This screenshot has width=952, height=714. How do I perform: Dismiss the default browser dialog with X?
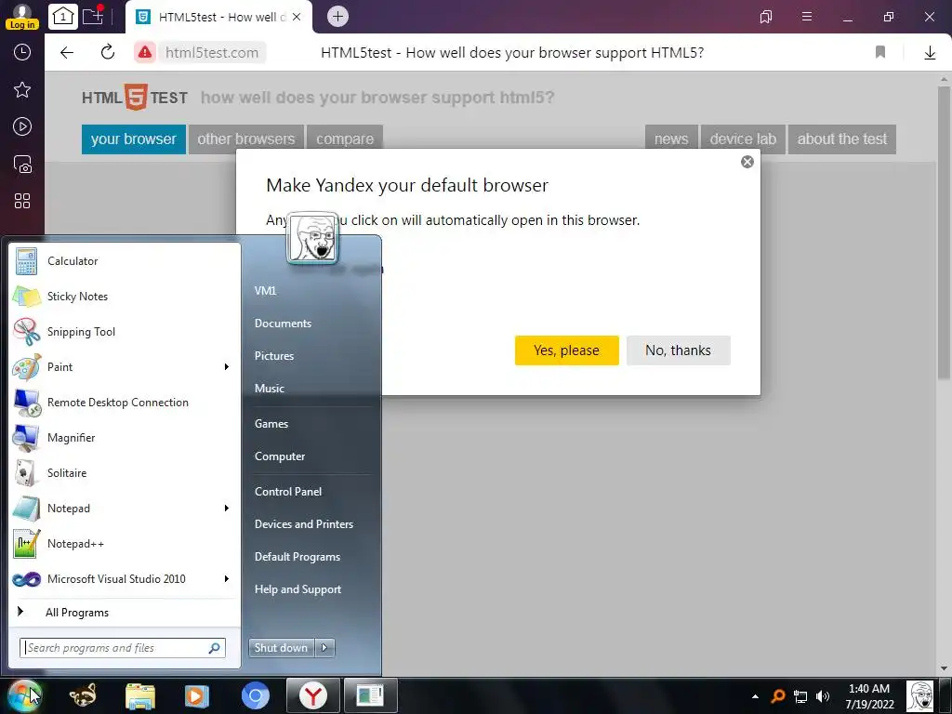pyautogui.click(x=747, y=162)
